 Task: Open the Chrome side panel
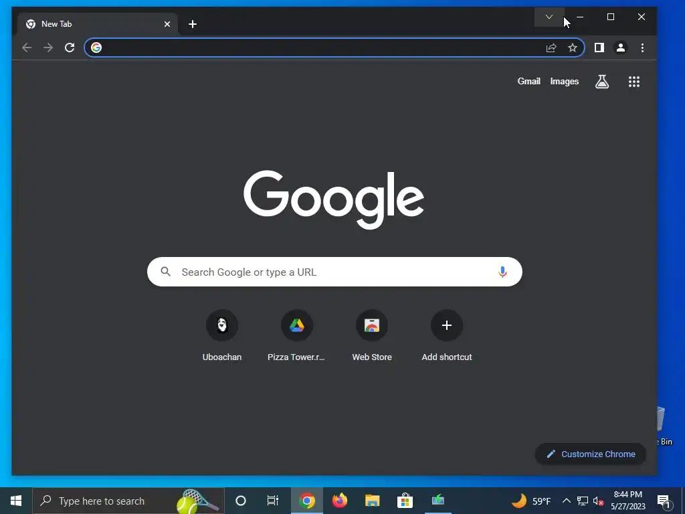(x=599, y=48)
